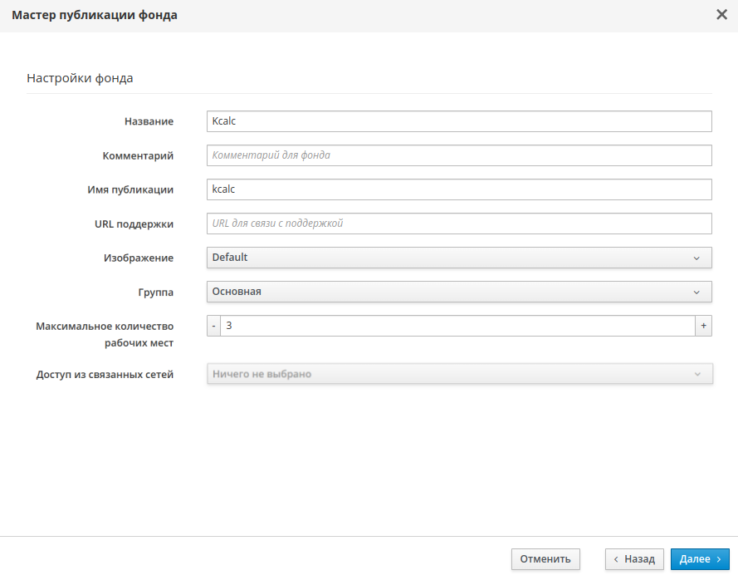
Task: Click the URL поддержки label
Action: pos(134,224)
